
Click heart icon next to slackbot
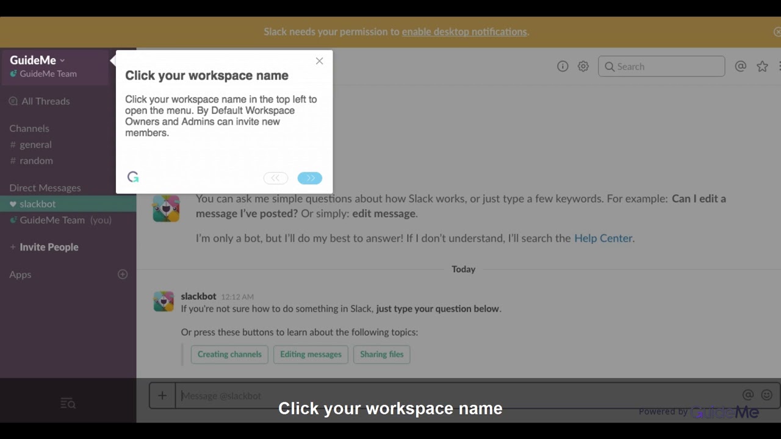[x=13, y=204]
